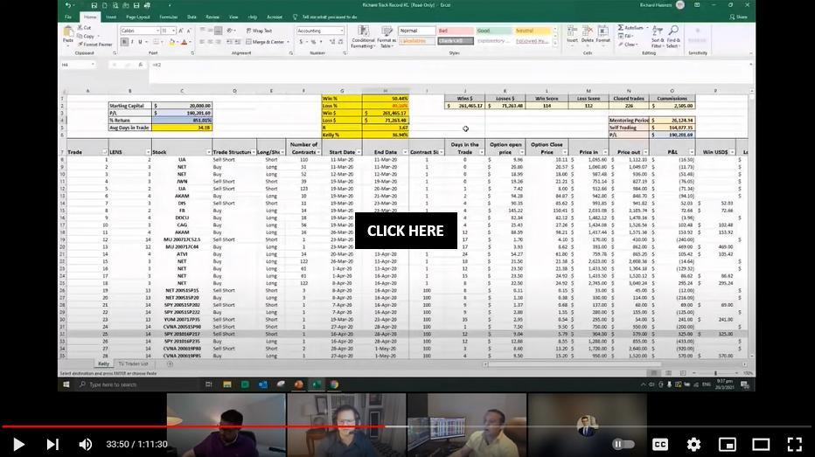The height and width of the screenshot is (457, 815).
Task: Open the P&L column filter dropdown
Action: click(x=692, y=152)
